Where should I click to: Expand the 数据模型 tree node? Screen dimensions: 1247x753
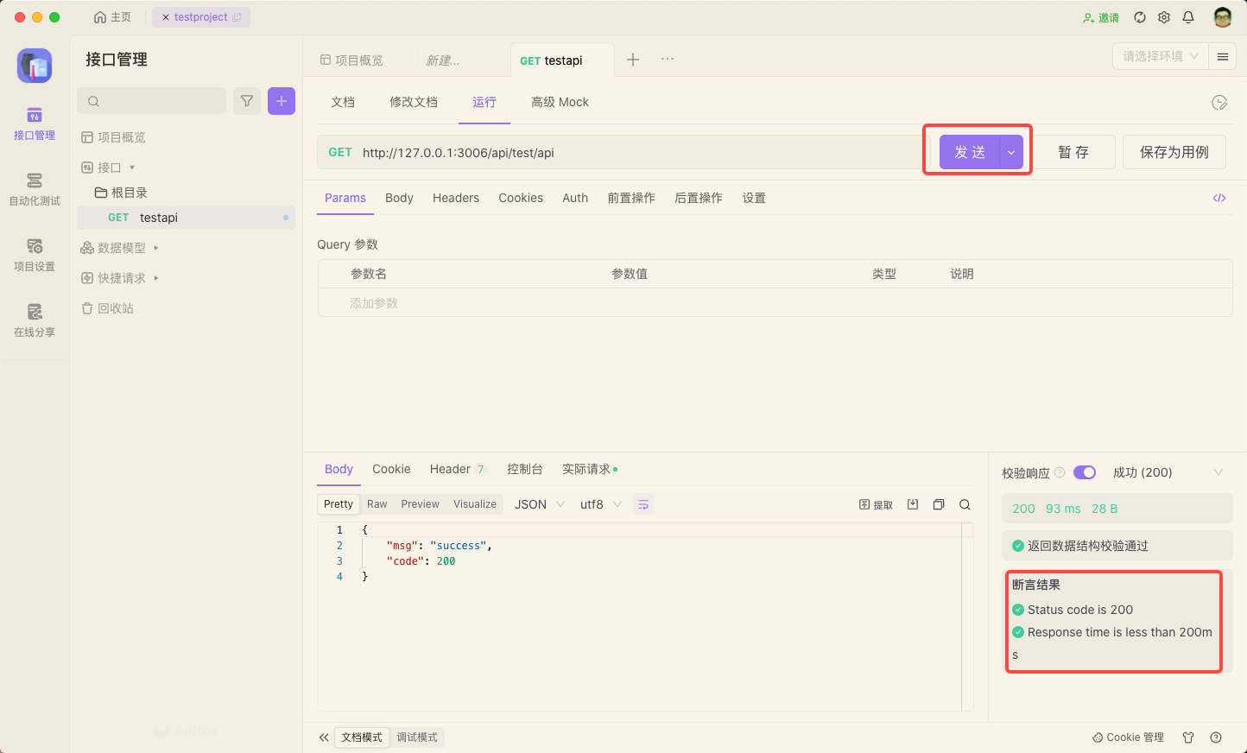(156, 248)
